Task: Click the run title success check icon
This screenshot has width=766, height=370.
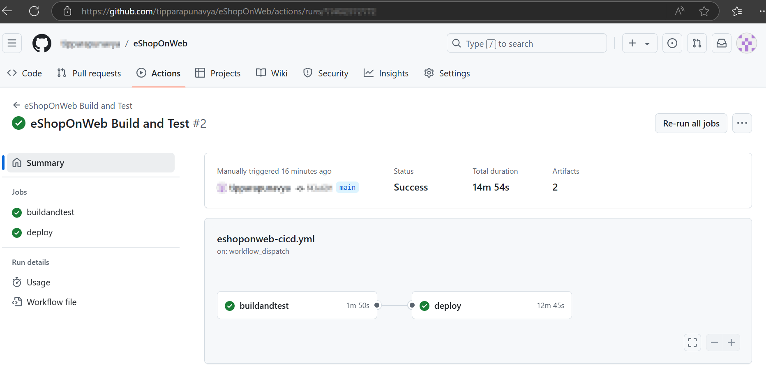Action: 19,123
